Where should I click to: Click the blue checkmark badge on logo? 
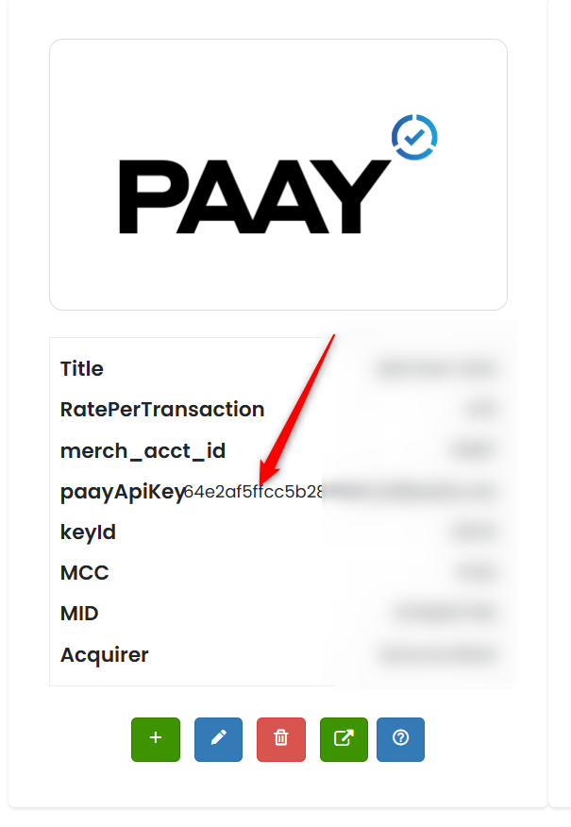(x=414, y=137)
